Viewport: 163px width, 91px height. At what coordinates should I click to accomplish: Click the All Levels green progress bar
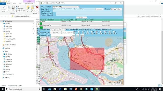coord(81,24)
